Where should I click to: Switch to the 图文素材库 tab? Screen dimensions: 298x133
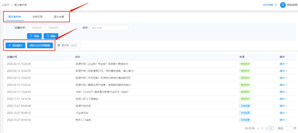click(15, 17)
